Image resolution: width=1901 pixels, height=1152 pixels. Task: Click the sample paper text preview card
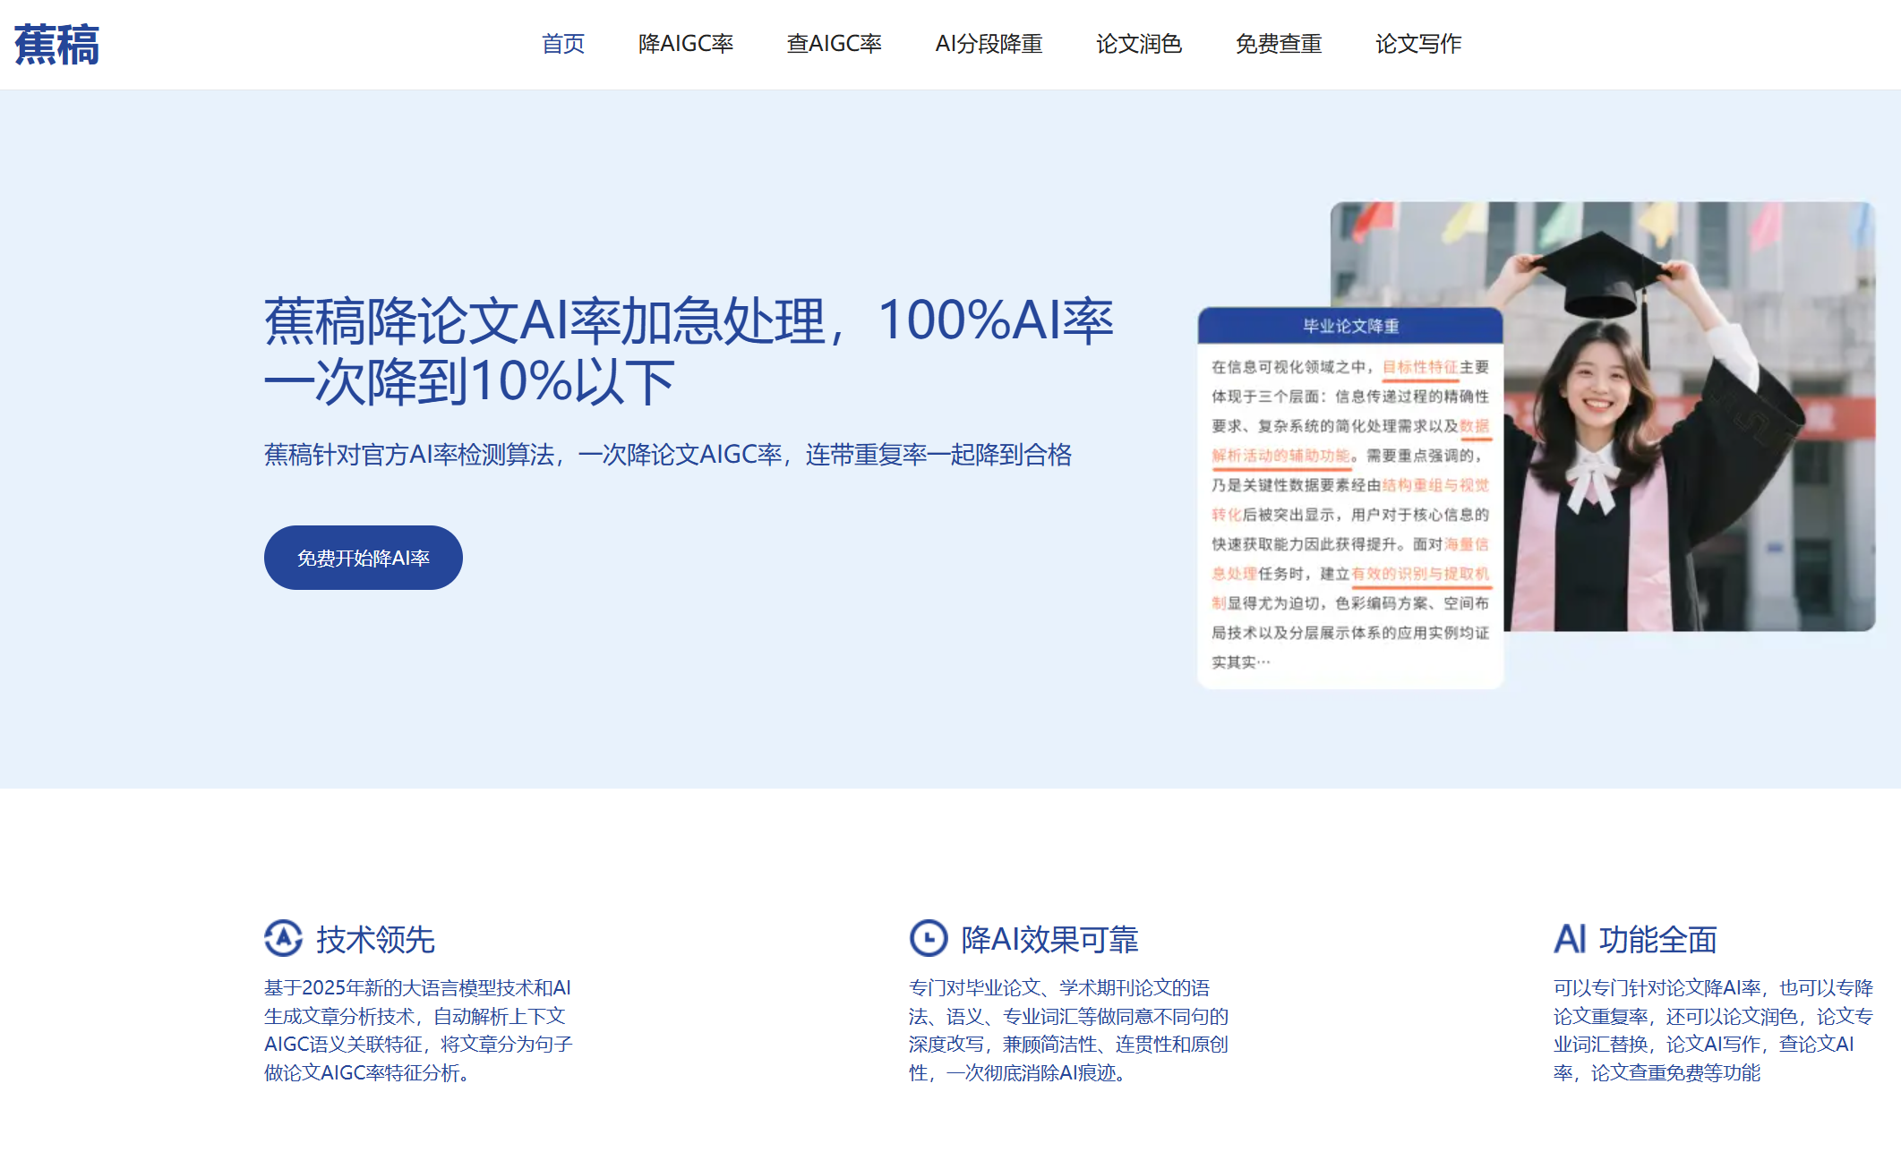click(1349, 515)
